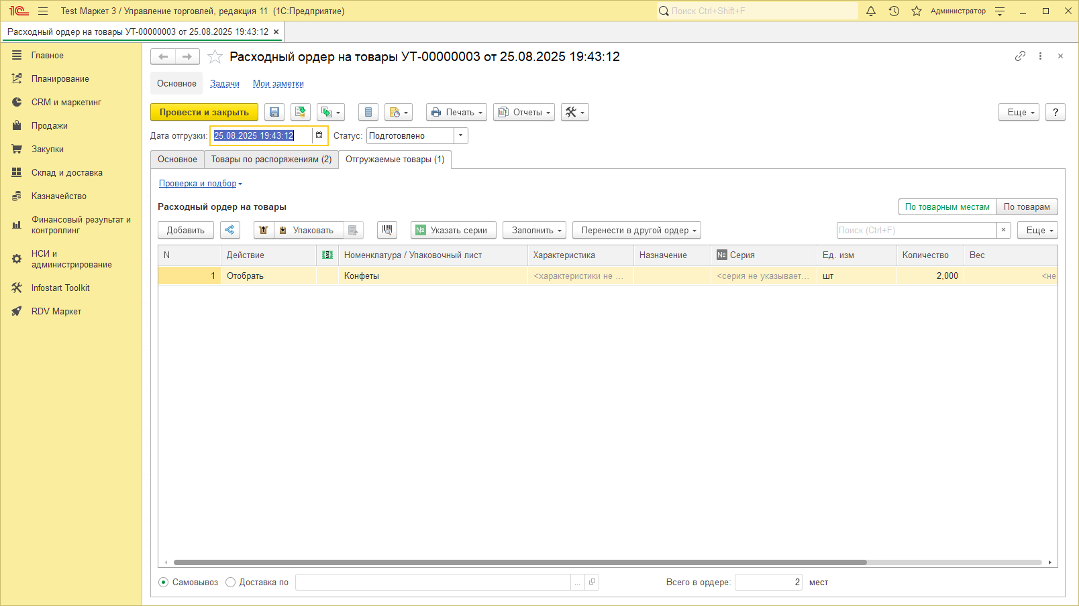Open favorites star in the title bar
This screenshot has width=1079, height=606.
click(917, 11)
